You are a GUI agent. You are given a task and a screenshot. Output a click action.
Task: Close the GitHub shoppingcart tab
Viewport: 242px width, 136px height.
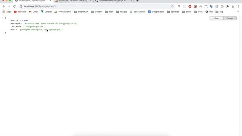pyautogui.click(x=131, y=1)
